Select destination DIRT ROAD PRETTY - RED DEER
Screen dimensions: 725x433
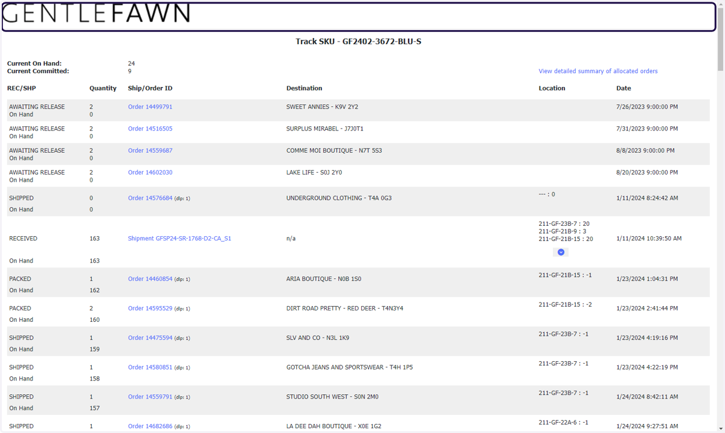coord(344,308)
